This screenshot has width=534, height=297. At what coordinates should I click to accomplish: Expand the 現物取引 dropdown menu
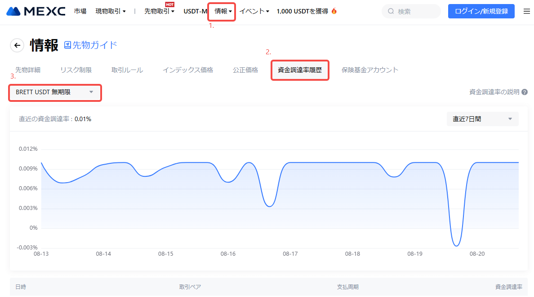tap(110, 11)
